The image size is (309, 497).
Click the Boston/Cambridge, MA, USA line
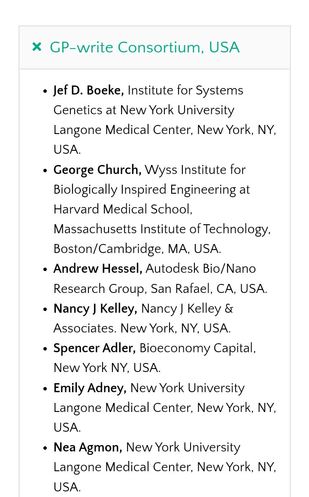[x=137, y=249]
